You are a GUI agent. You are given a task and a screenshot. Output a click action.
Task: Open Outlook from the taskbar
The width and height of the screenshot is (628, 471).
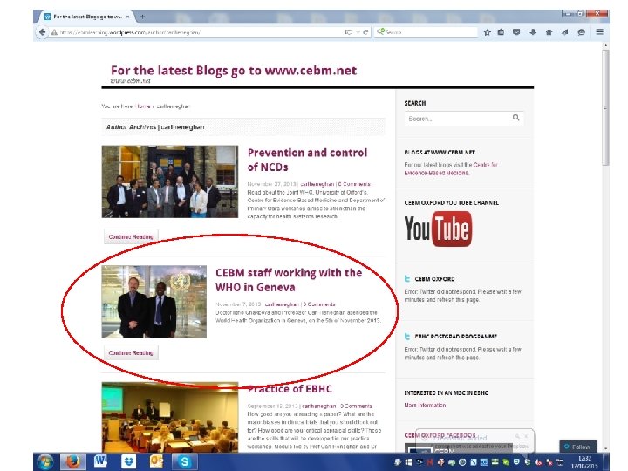tap(156, 461)
